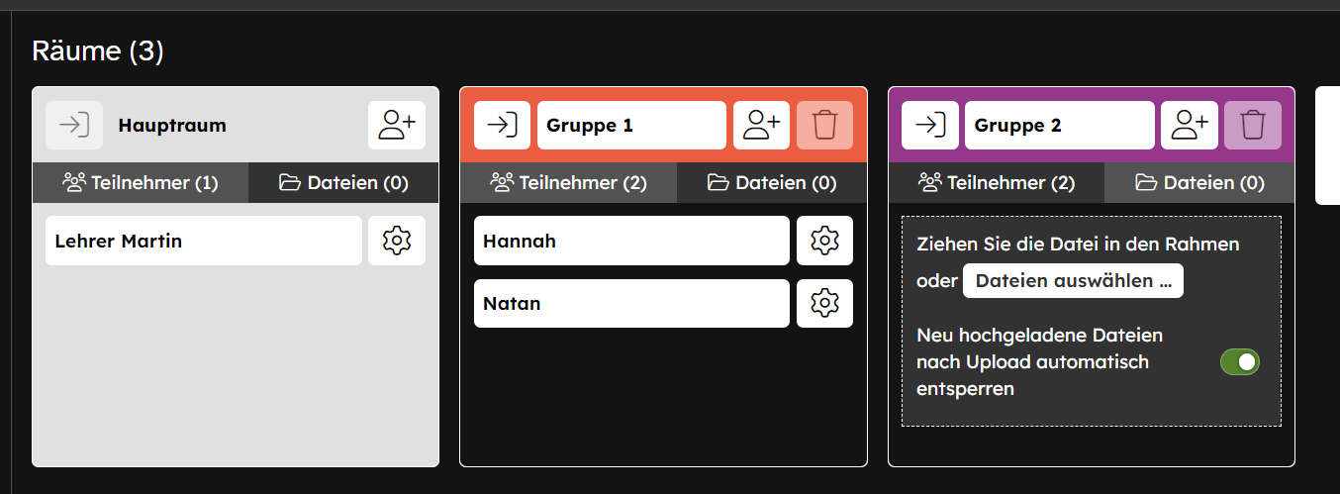Open settings gear for Hannah
Image resolution: width=1340 pixels, height=494 pixels.
coord(824,241)
